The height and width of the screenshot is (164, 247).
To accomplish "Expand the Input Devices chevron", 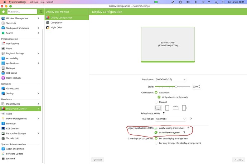I will tap(38, 104).
